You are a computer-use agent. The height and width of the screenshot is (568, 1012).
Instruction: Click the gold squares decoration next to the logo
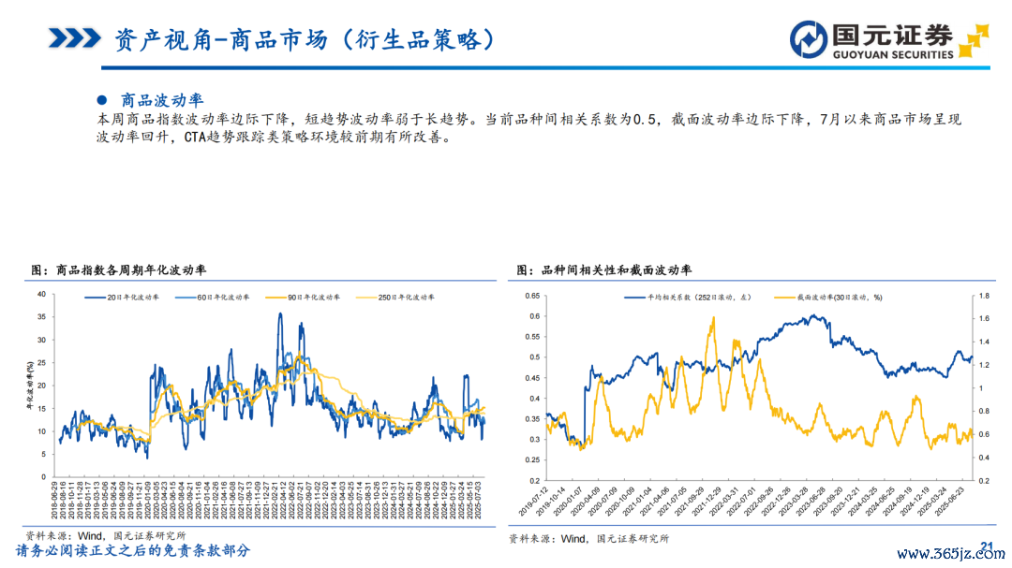[975, 39]
